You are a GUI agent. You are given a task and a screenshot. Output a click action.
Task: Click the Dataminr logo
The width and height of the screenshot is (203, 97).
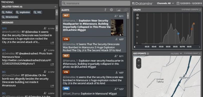143,3
